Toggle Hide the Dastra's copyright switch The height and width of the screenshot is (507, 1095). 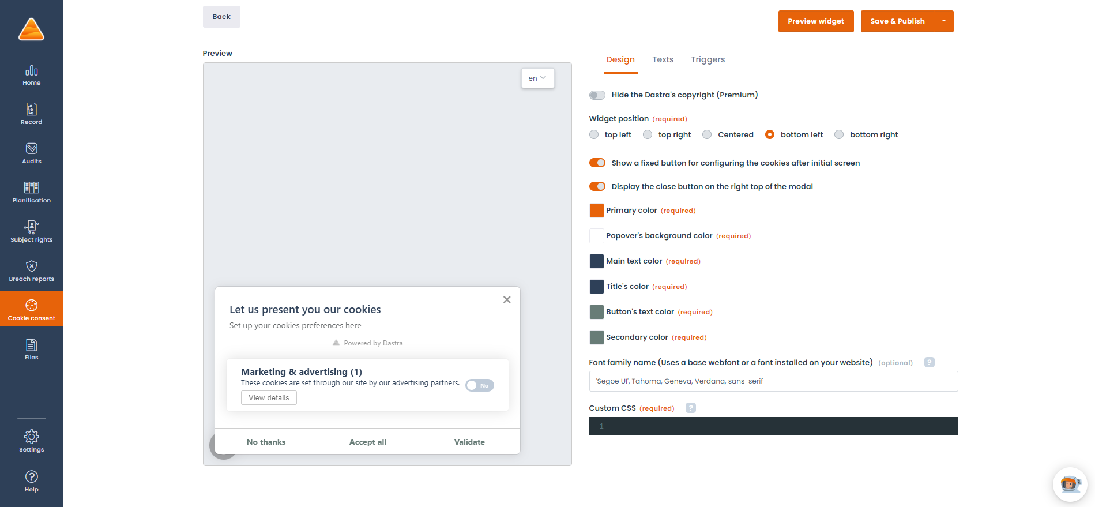[x=597, y=95]
